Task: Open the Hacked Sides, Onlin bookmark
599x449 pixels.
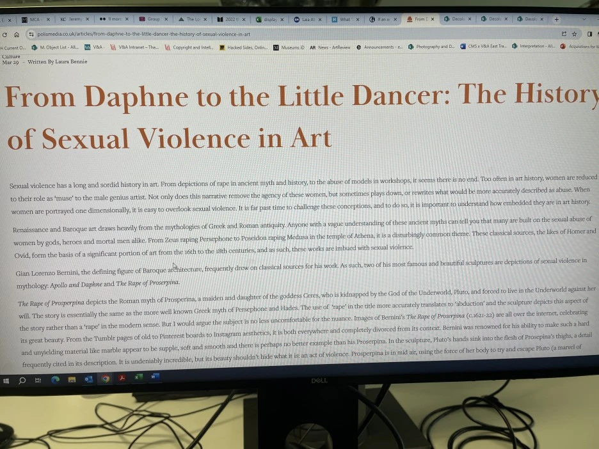Action: point(243,48)
